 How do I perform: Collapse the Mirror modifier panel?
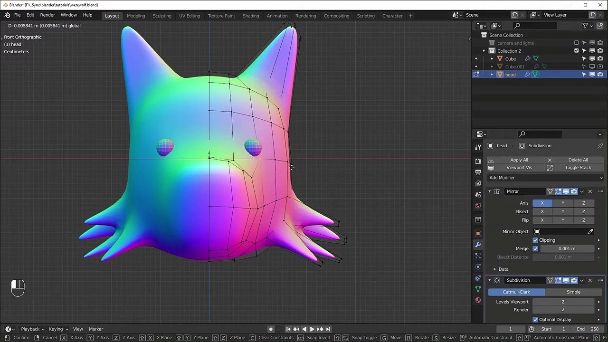coord(489,191)
